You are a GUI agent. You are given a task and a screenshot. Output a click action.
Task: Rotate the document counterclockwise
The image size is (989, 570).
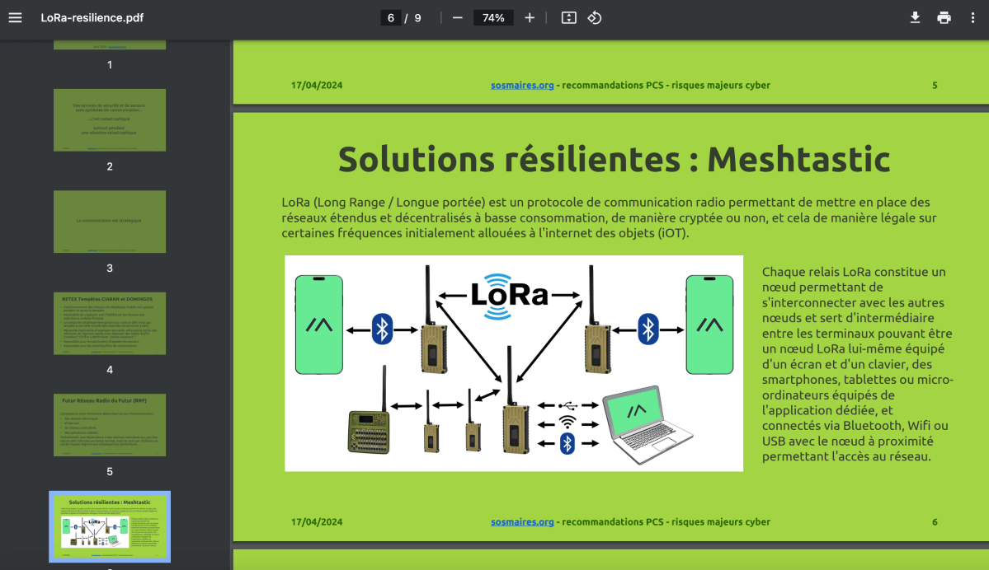595,17
